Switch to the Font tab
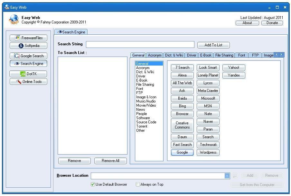The height and width of the screenshot is (196, 291). click(x=241, y=55)
